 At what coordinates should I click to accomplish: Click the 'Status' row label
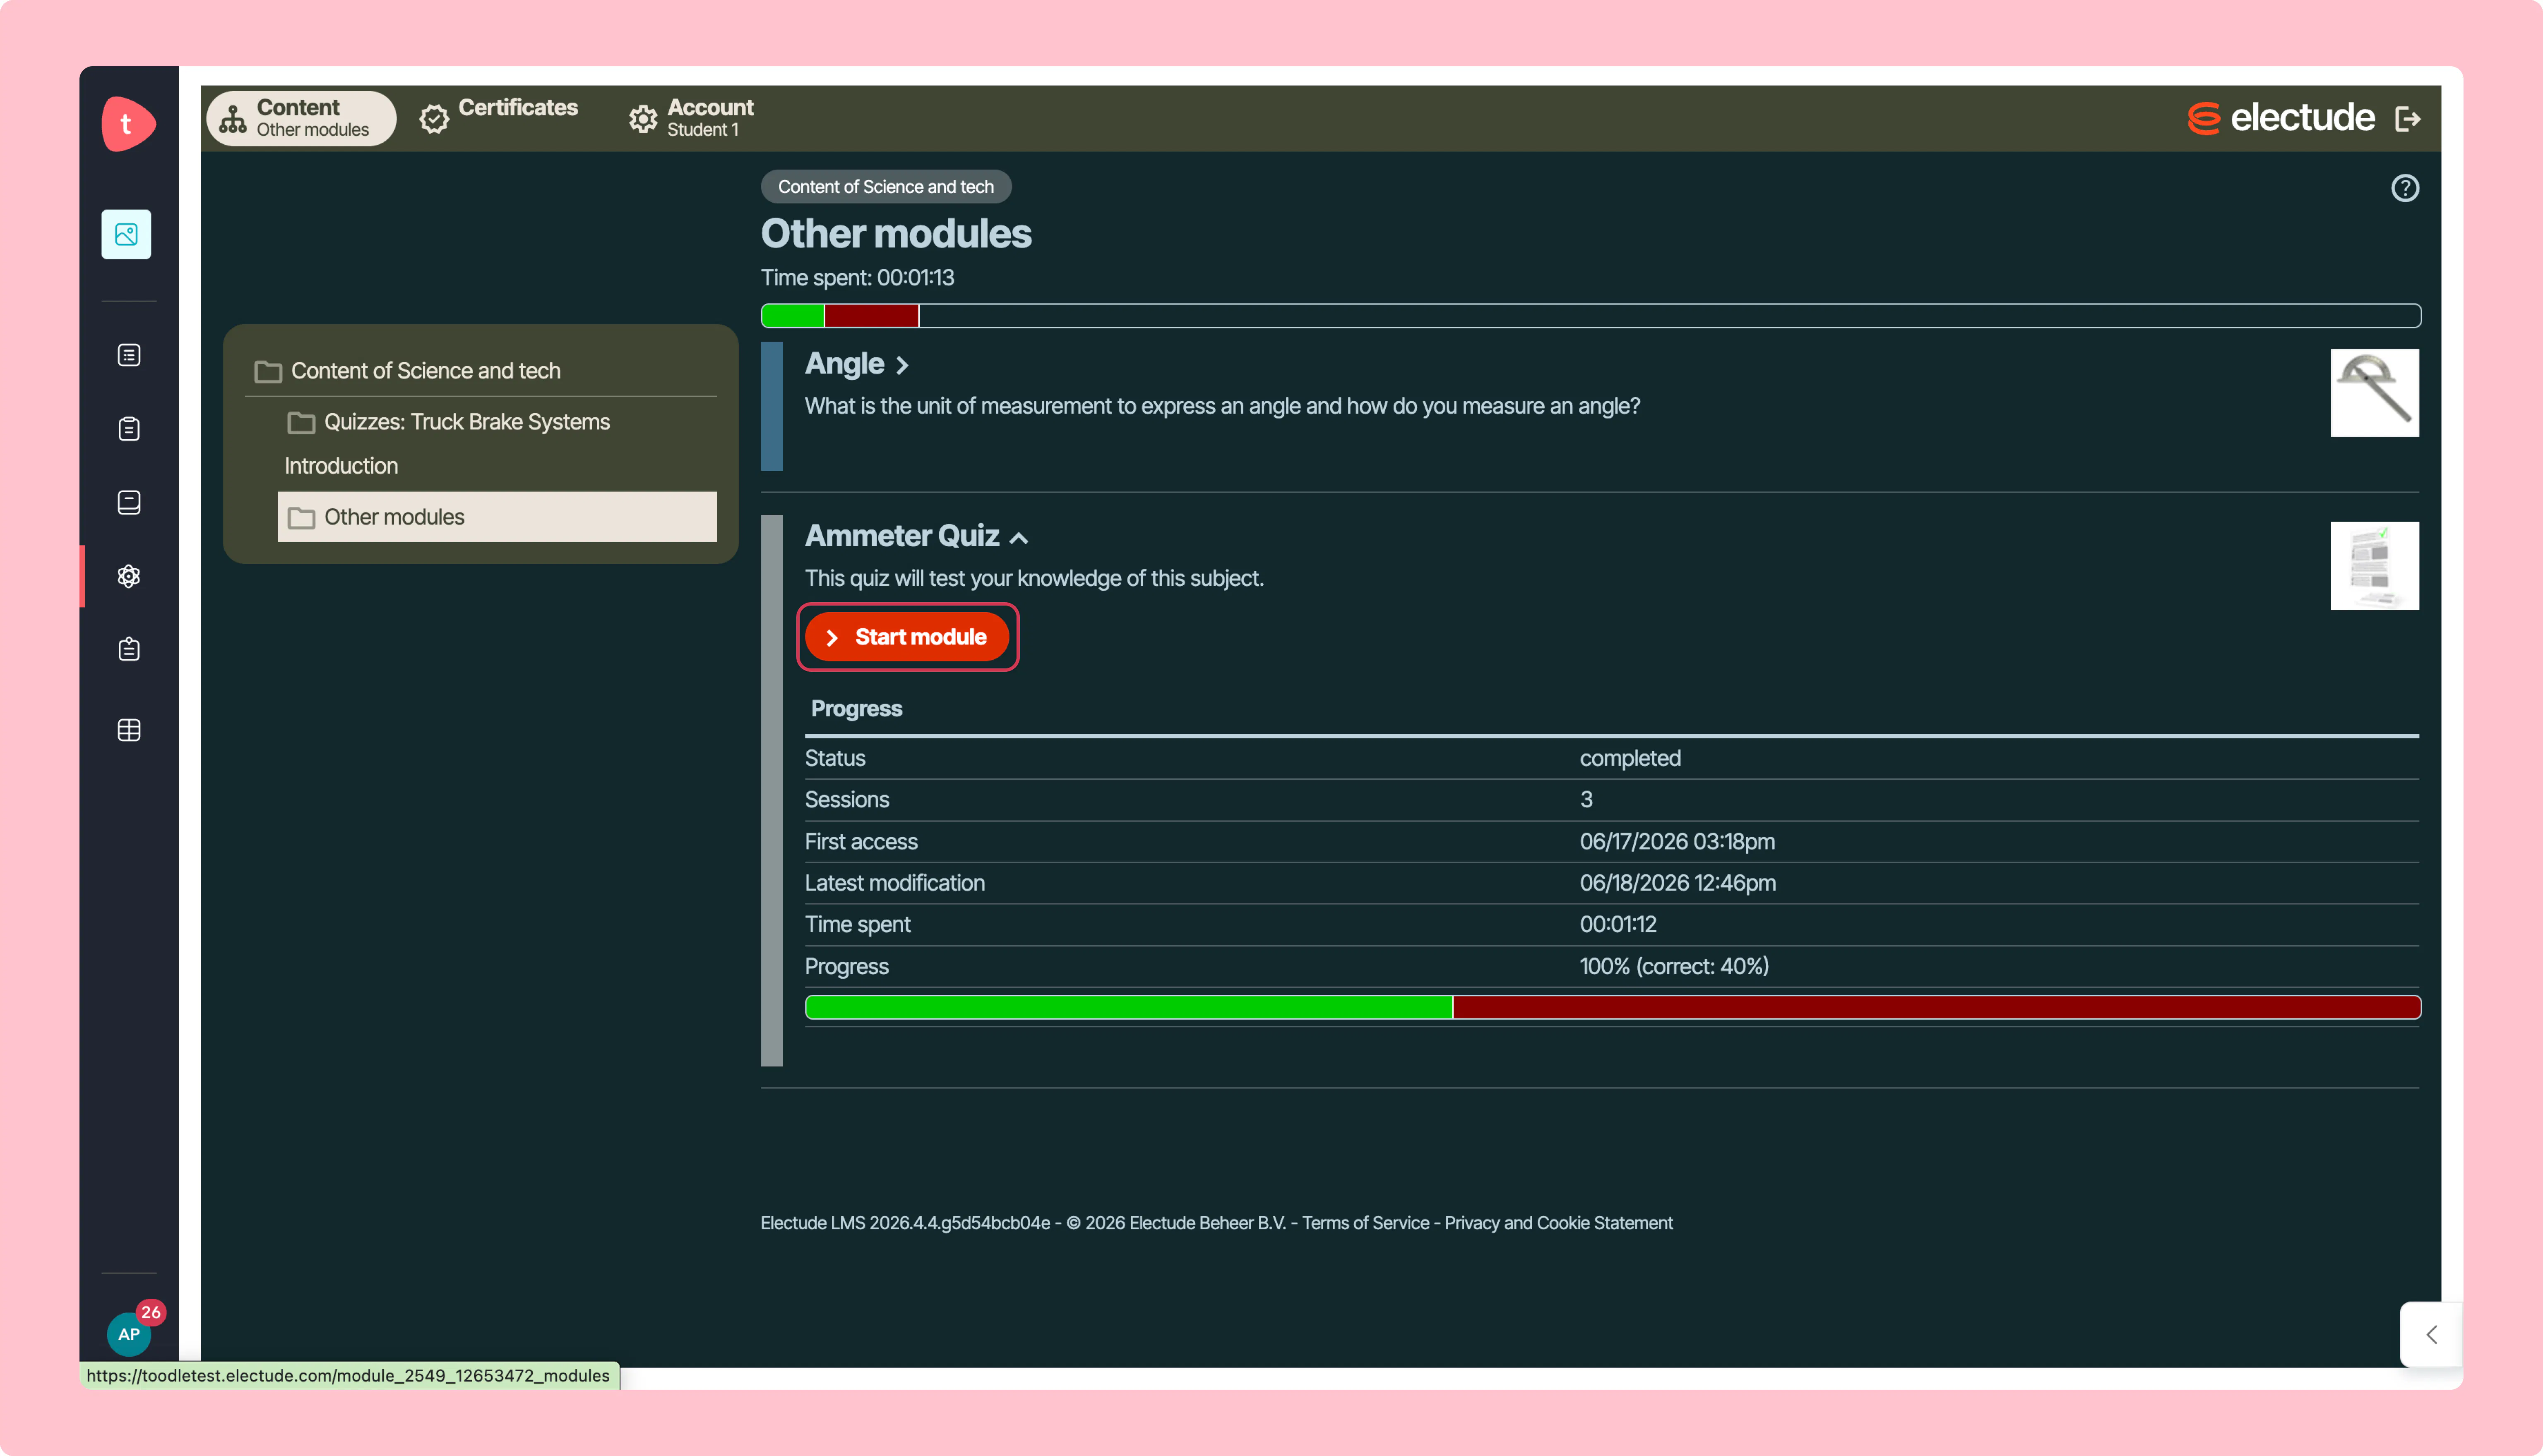click(x=835, y=758)
